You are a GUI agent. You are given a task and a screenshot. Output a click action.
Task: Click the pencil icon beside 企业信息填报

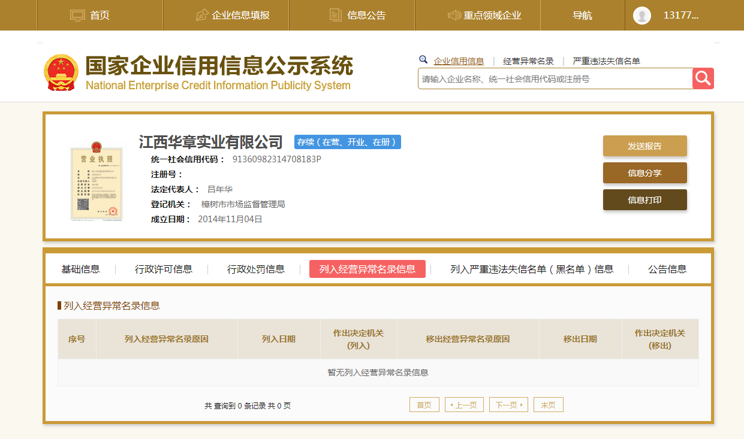coord(202,15)
